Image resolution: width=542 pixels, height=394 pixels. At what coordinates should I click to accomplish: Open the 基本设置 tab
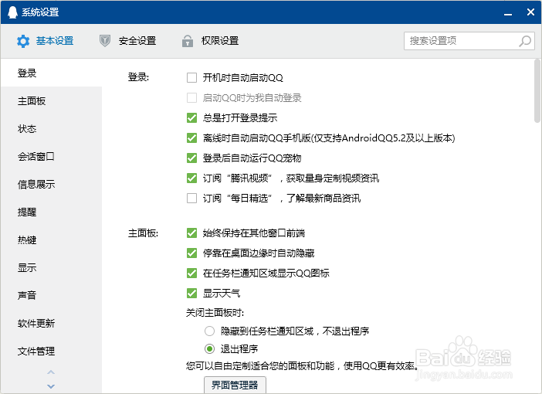tap(46, 41)
